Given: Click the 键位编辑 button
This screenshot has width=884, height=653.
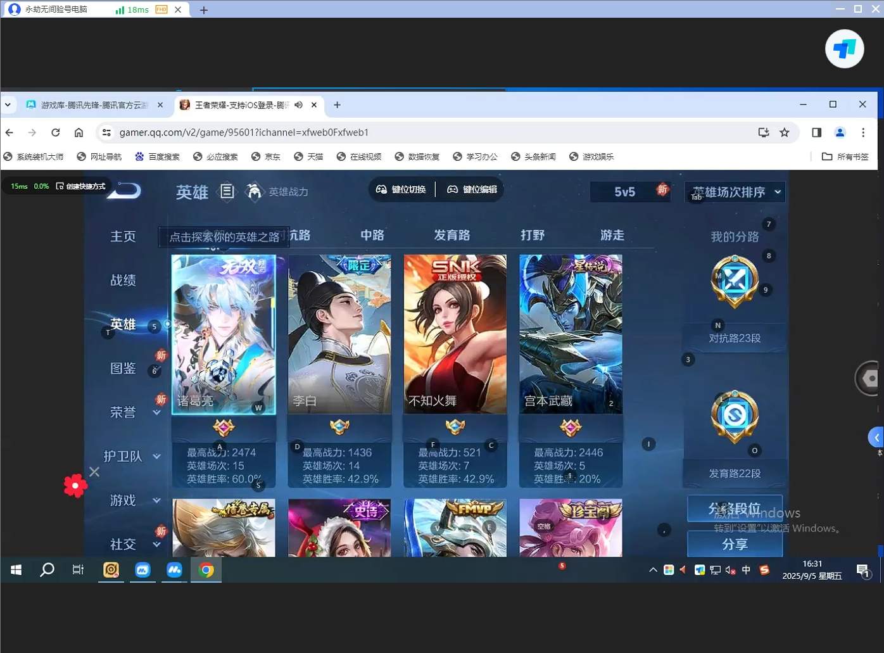Looking at the screenshot, I should pos(472,189).
